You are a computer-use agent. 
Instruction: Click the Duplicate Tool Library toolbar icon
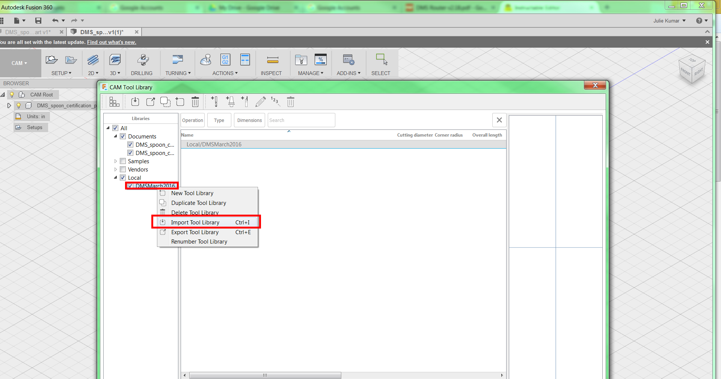[x=165, y=102]
